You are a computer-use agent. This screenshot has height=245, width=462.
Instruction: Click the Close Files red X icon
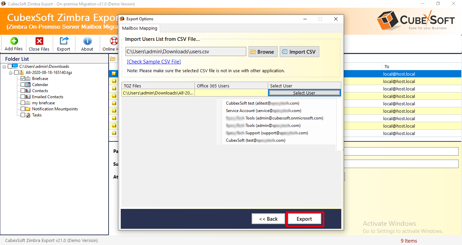click(40, 41)
